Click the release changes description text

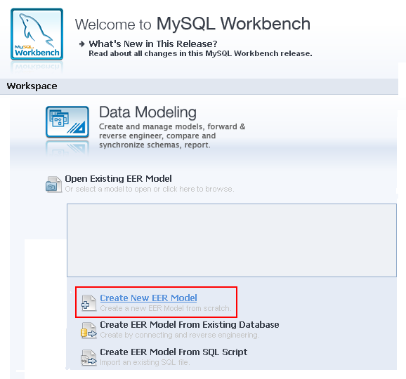point(200,53)
